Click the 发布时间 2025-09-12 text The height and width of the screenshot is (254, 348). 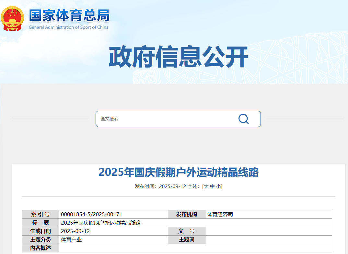click(160, 186)
